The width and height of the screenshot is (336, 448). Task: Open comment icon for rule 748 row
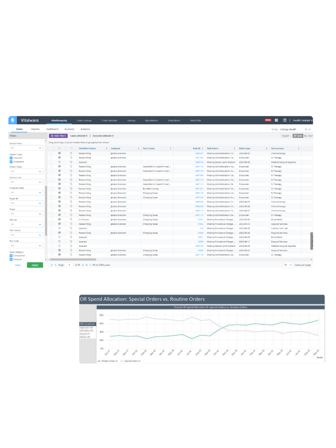click(59, 228)
